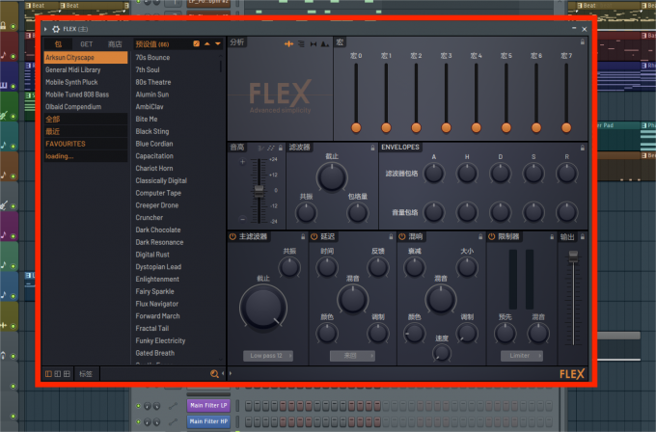Image resolution: width=656 pixels, height=432 pixels.
Task: Click the arrow in FLEX bottom status bar
Action: click(231, 374)
